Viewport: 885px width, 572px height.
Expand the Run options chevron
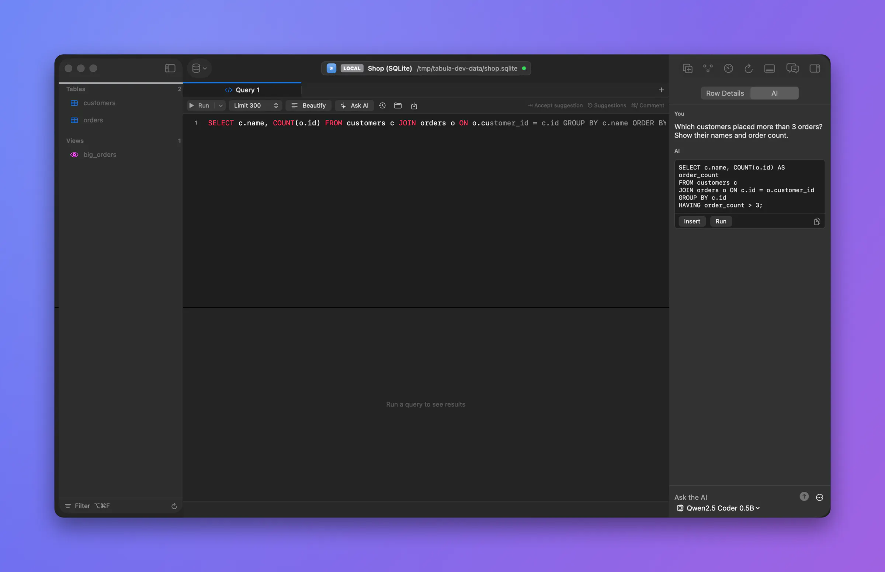(x=221, y=105)
